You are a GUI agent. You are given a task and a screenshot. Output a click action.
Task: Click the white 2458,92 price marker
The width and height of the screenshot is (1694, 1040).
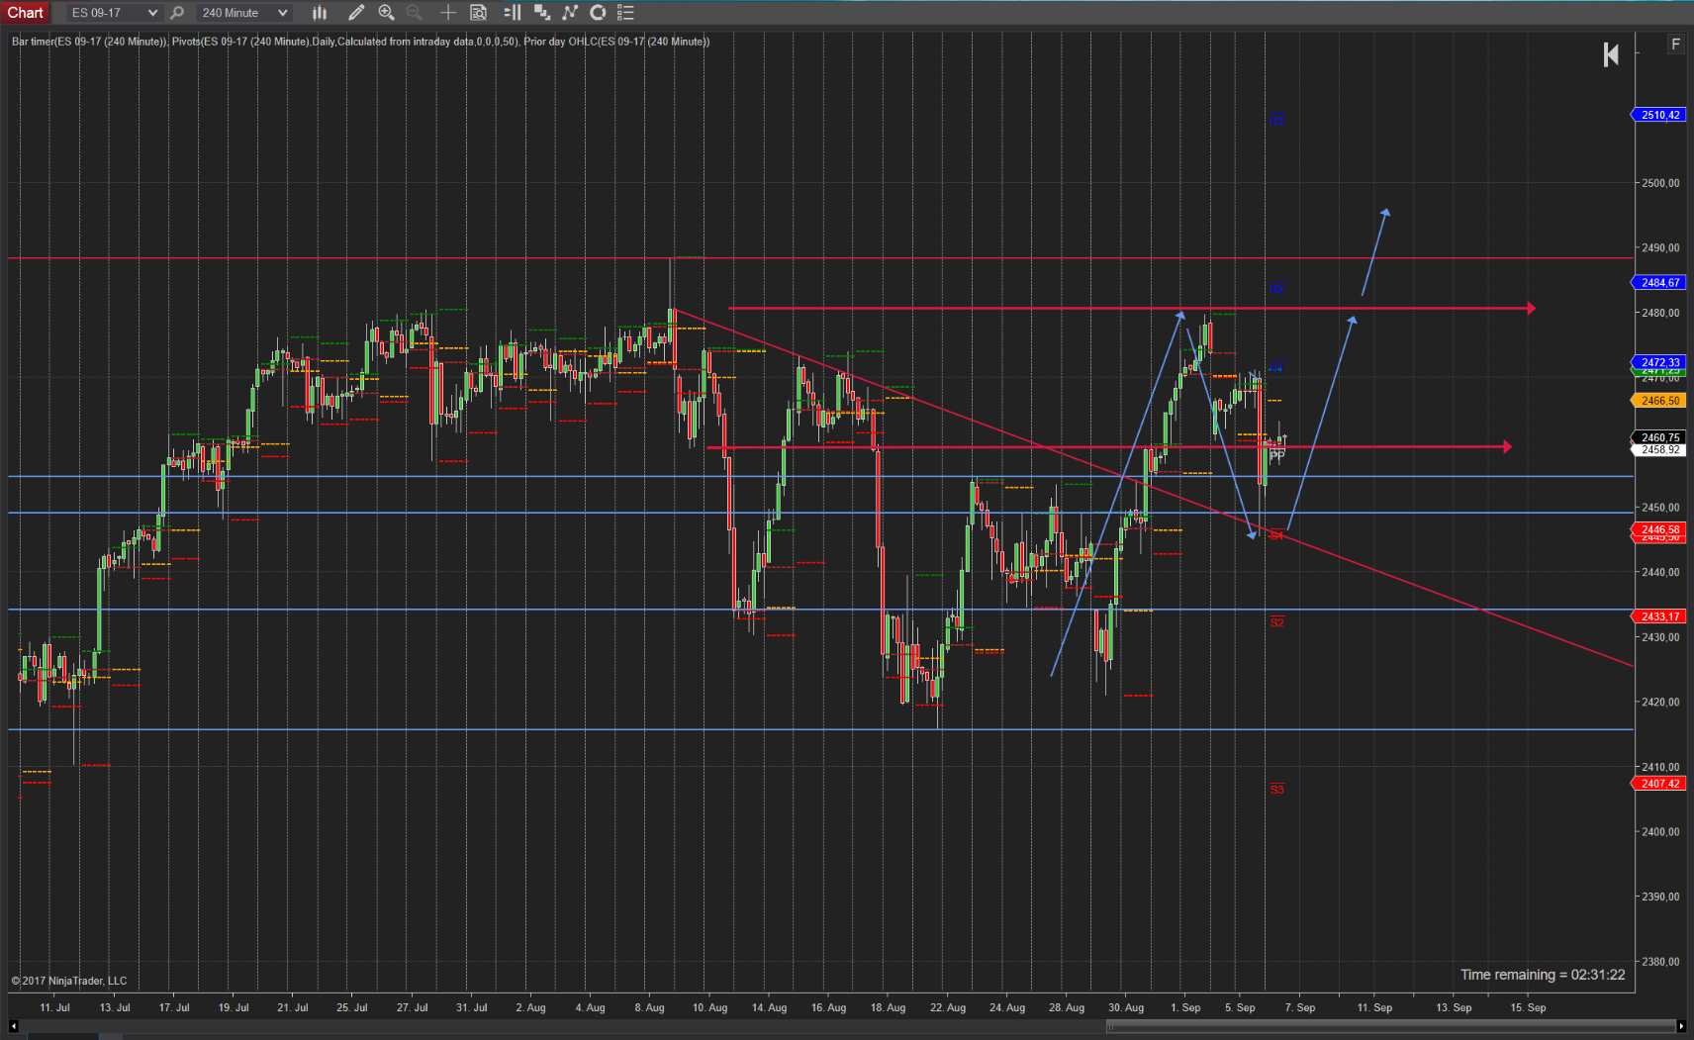1659,449
